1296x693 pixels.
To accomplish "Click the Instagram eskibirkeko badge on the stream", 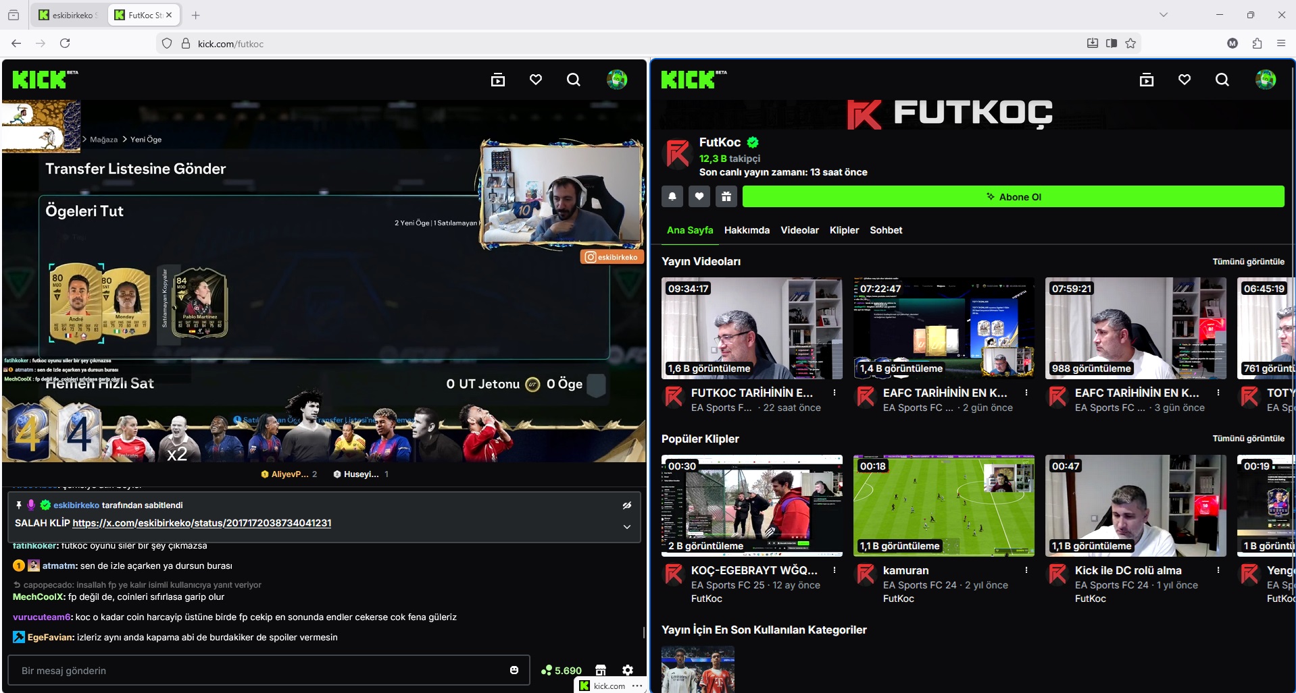I will (x=612, y=257).
